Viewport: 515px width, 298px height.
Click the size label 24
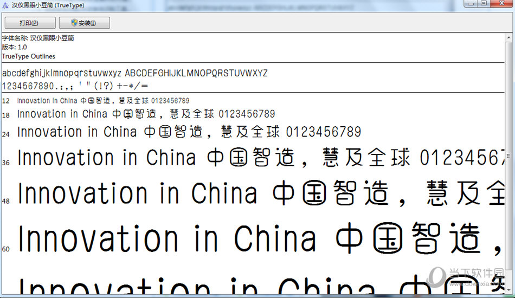[x=6, y=134]
